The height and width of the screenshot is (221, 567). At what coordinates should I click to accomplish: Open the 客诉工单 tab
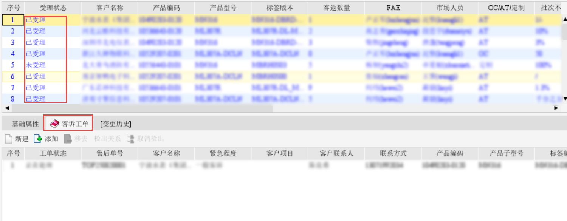coord(68,124)
